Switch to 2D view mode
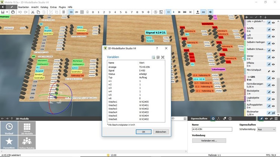Viewport: 280px width, 157px height. (77, 12)
